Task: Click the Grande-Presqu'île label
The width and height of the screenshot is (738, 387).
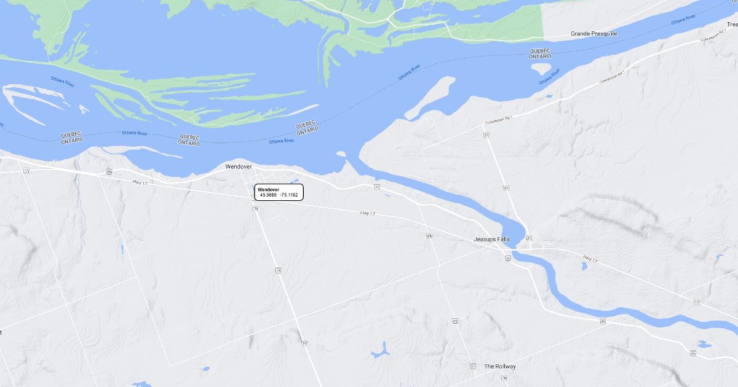Action: pyautogui.click(x=594, y=34)
